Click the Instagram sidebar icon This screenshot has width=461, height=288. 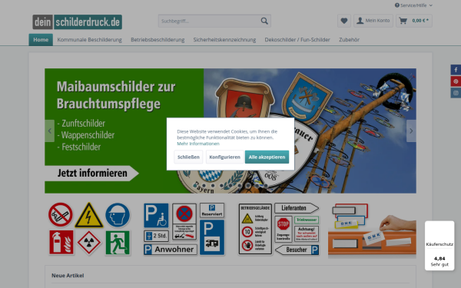pyautogui.click(x=456, y=93)
